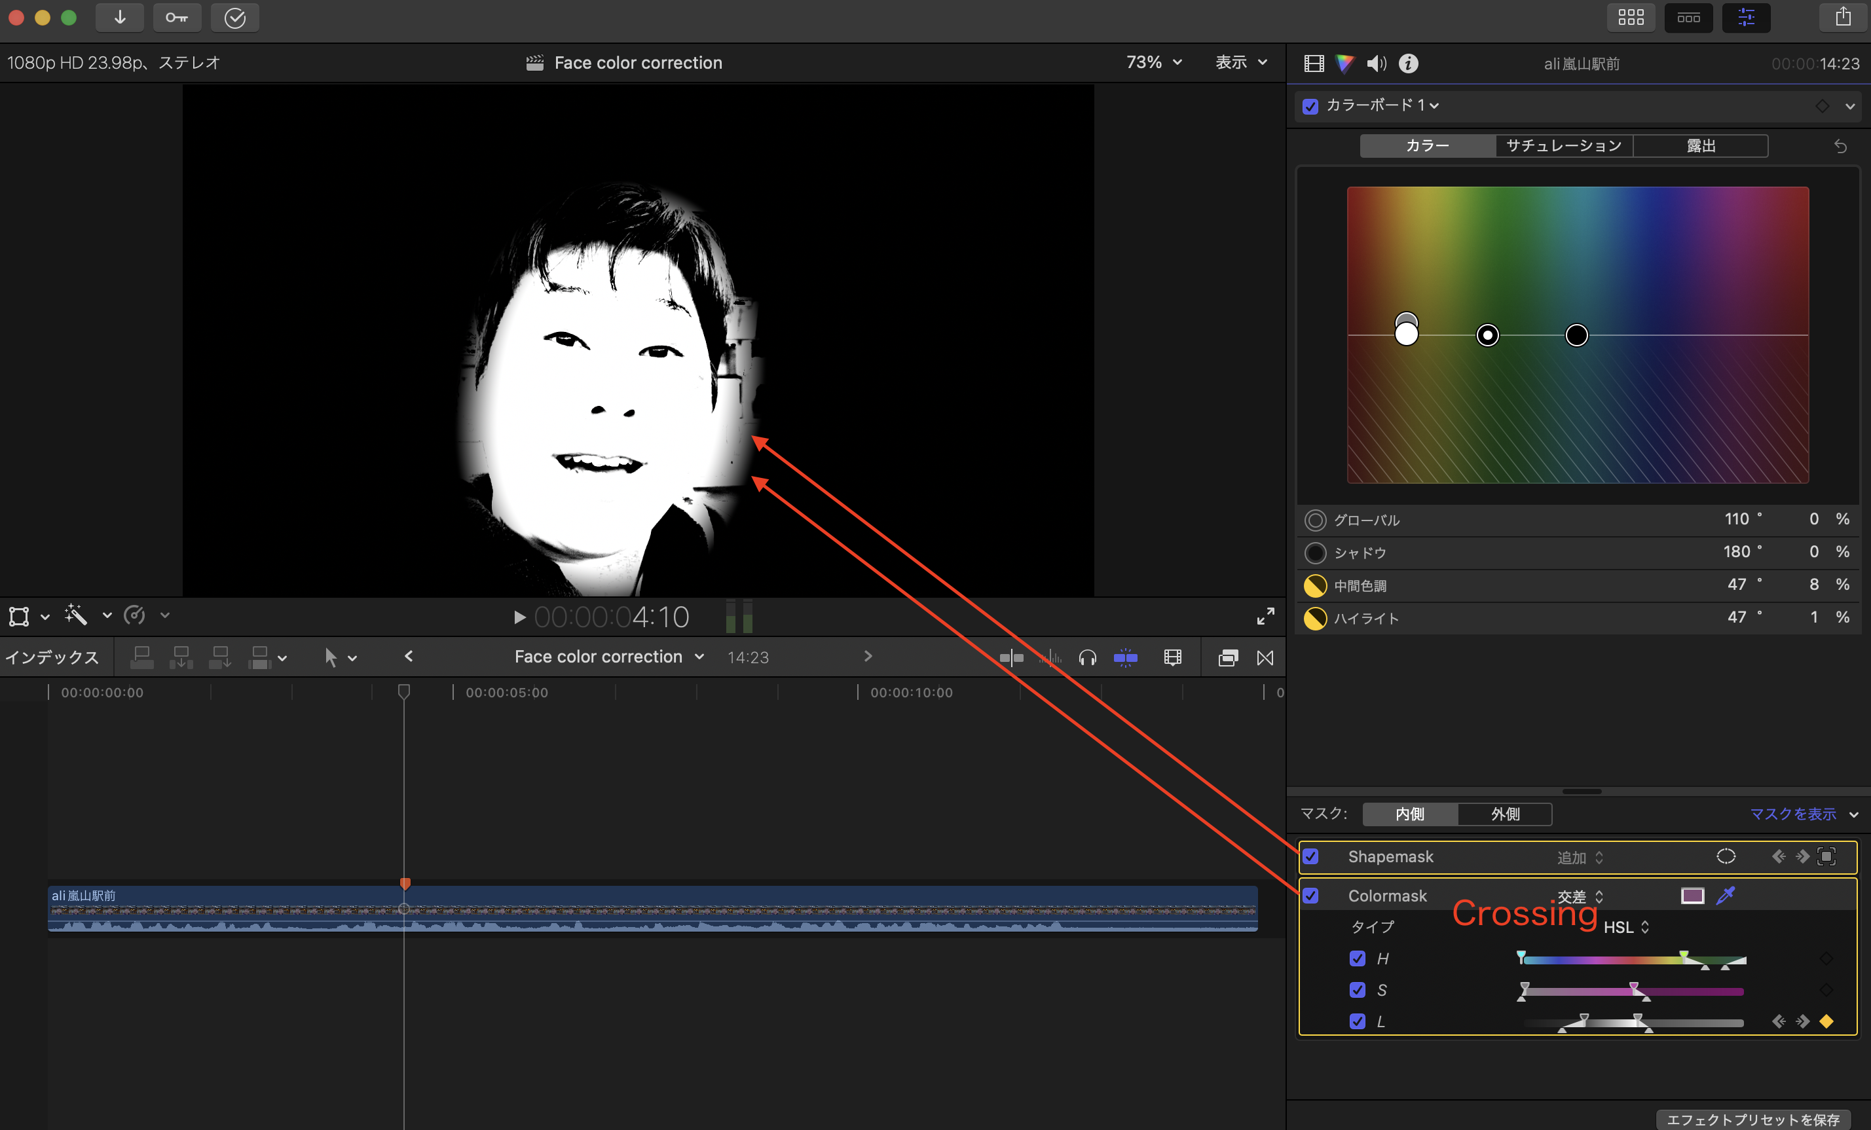Uncheck the Colormask checkbox
Viewport: 1871px width, 1130px height.
[x=1310, y=896]
